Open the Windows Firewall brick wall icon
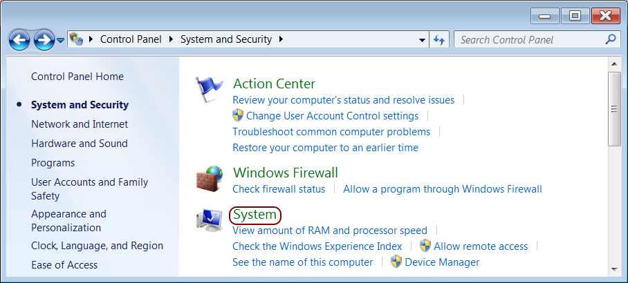The width and height of the screenshot is (628, 283). coord(210,178)
